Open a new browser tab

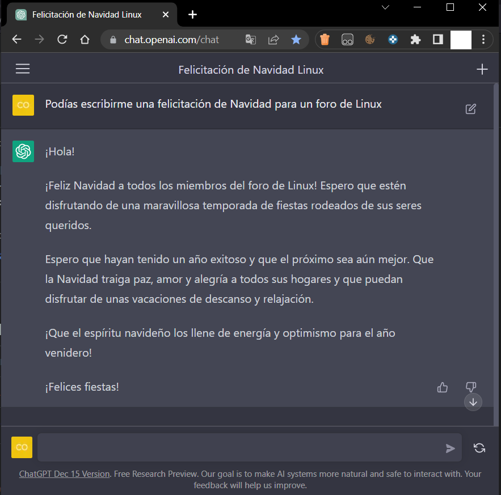click(192, 15)
